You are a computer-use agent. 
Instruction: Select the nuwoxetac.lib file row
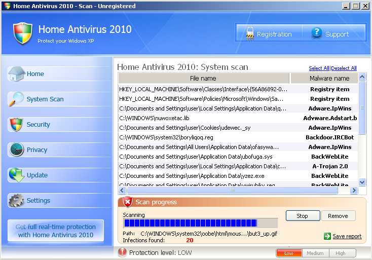click(238, 118)
